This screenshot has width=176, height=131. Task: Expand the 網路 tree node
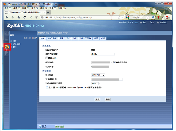point(11,41)
